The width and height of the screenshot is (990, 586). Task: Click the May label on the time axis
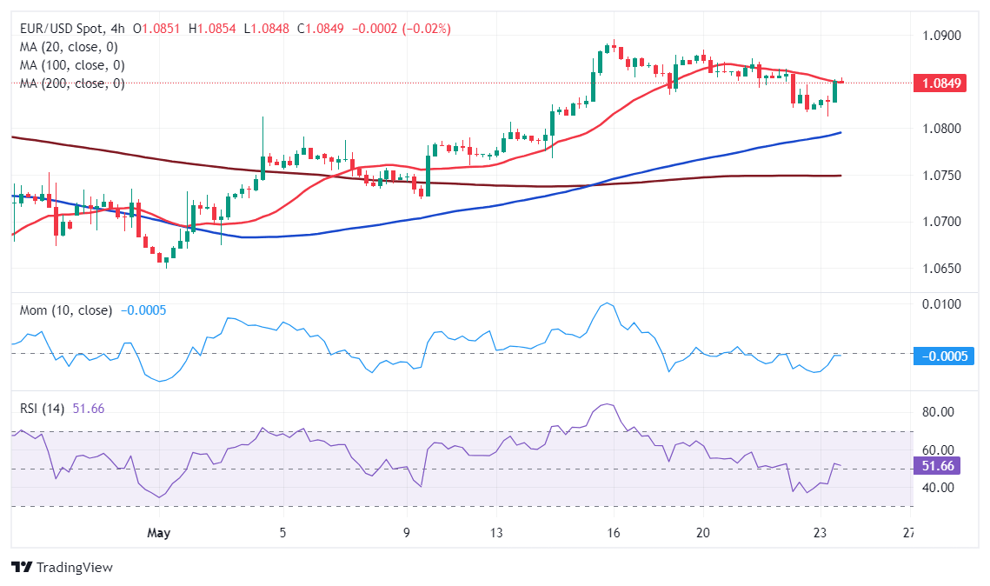click(158, 531)
